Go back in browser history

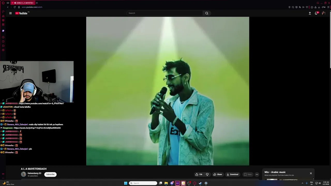(x=8, y=7)
